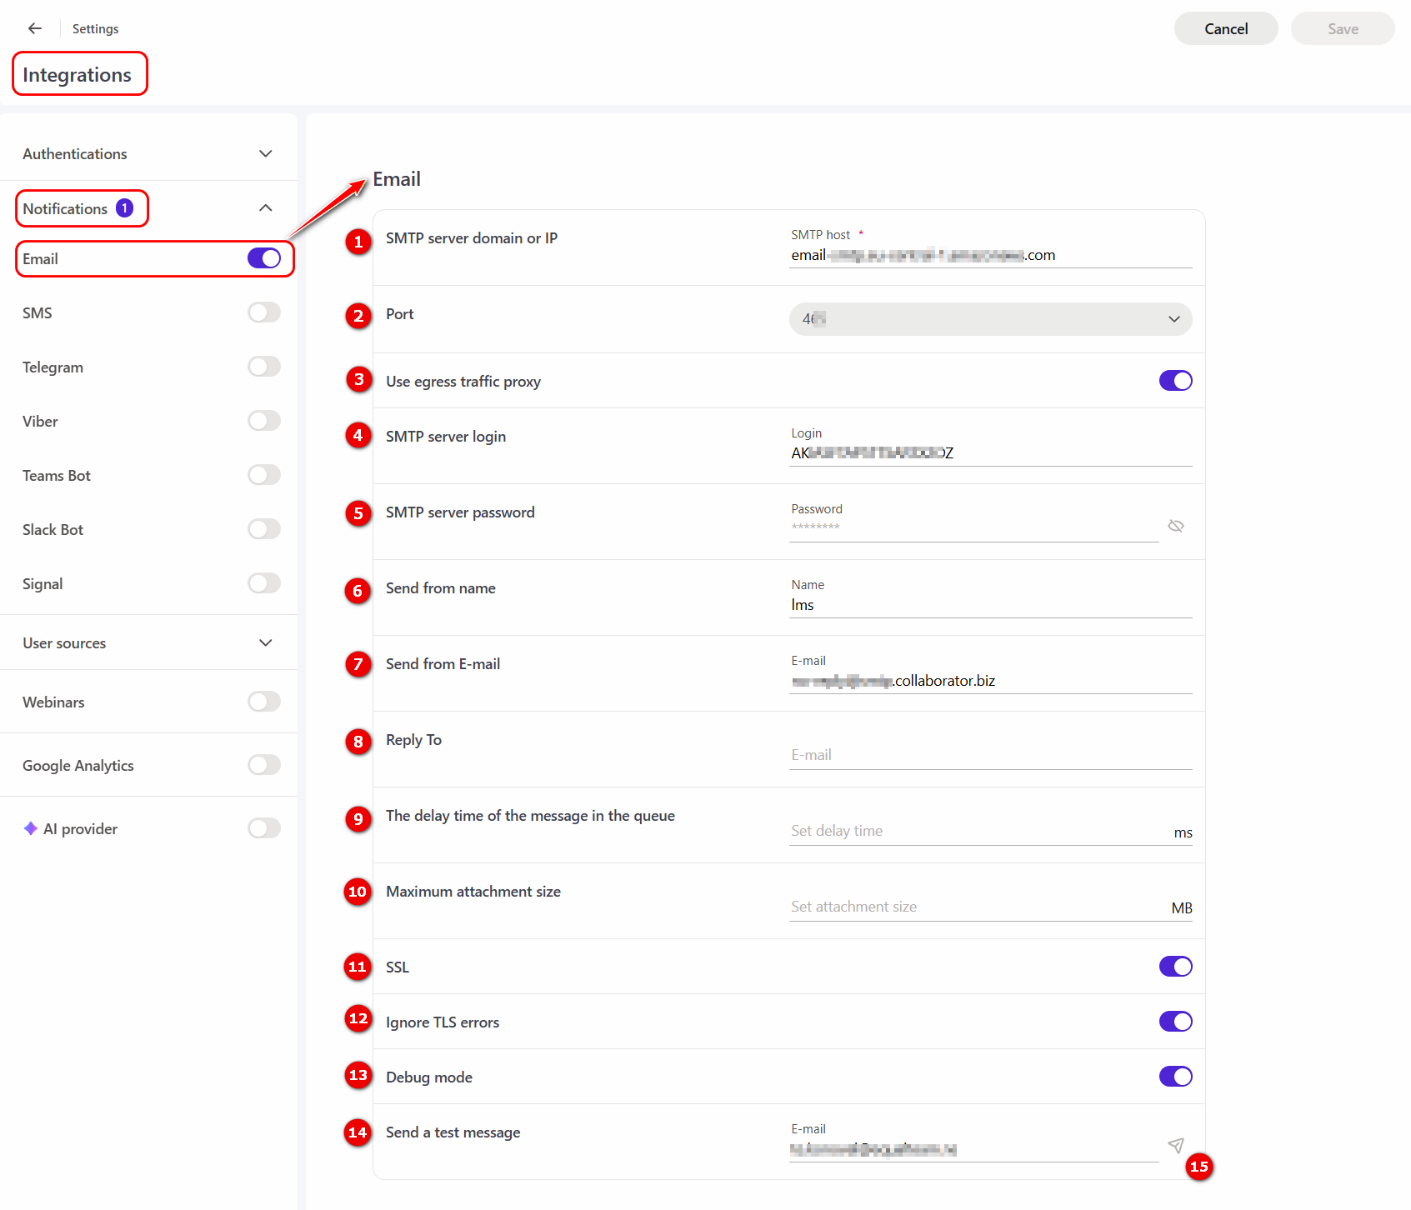1411x1210 pixels.
Task: Open the Port dropdown
Action: (990, 319)
